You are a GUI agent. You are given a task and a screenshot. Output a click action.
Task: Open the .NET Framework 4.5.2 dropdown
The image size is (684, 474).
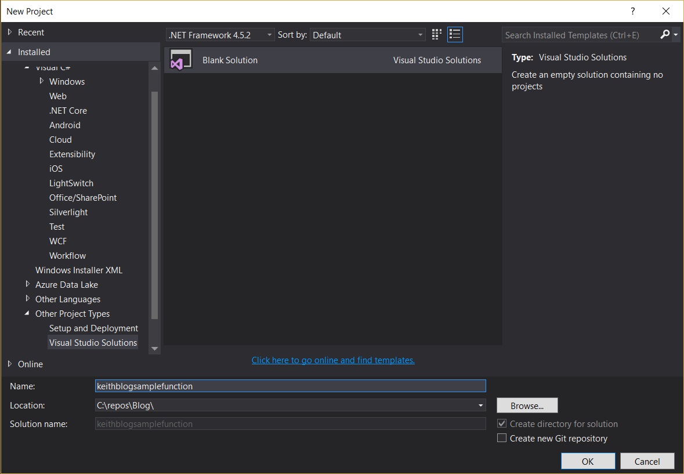coord(269,34)
